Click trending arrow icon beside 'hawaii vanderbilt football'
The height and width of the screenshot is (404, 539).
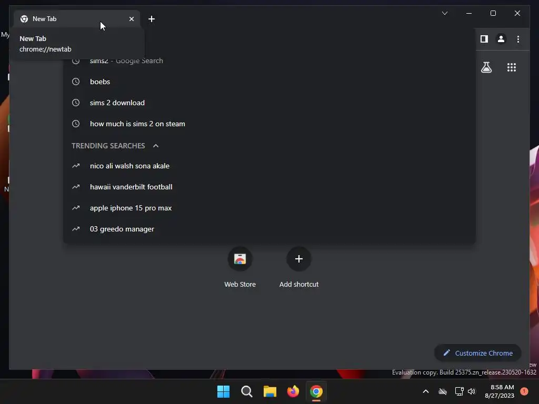coord(76,187)
